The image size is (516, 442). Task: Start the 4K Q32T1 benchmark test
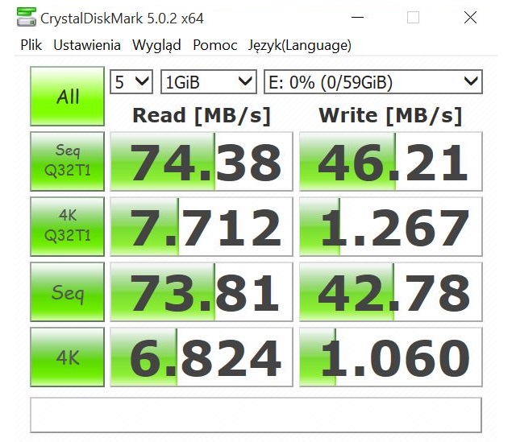pyautogui.click(x=68, y=226)
